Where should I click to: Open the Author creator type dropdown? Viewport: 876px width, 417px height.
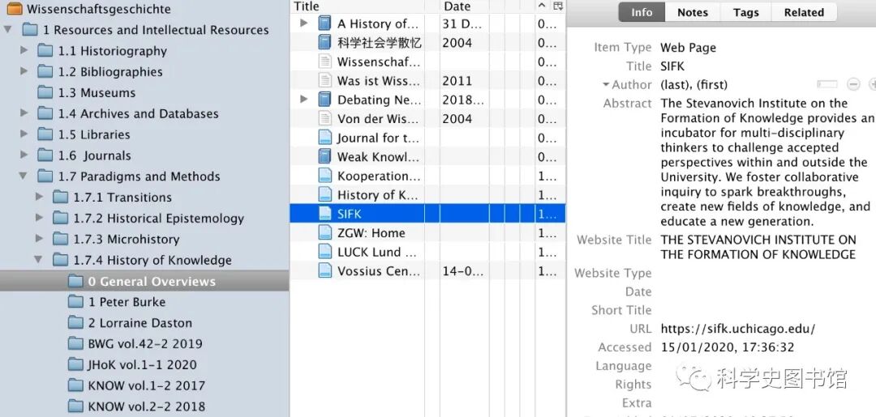coord(627,85)
